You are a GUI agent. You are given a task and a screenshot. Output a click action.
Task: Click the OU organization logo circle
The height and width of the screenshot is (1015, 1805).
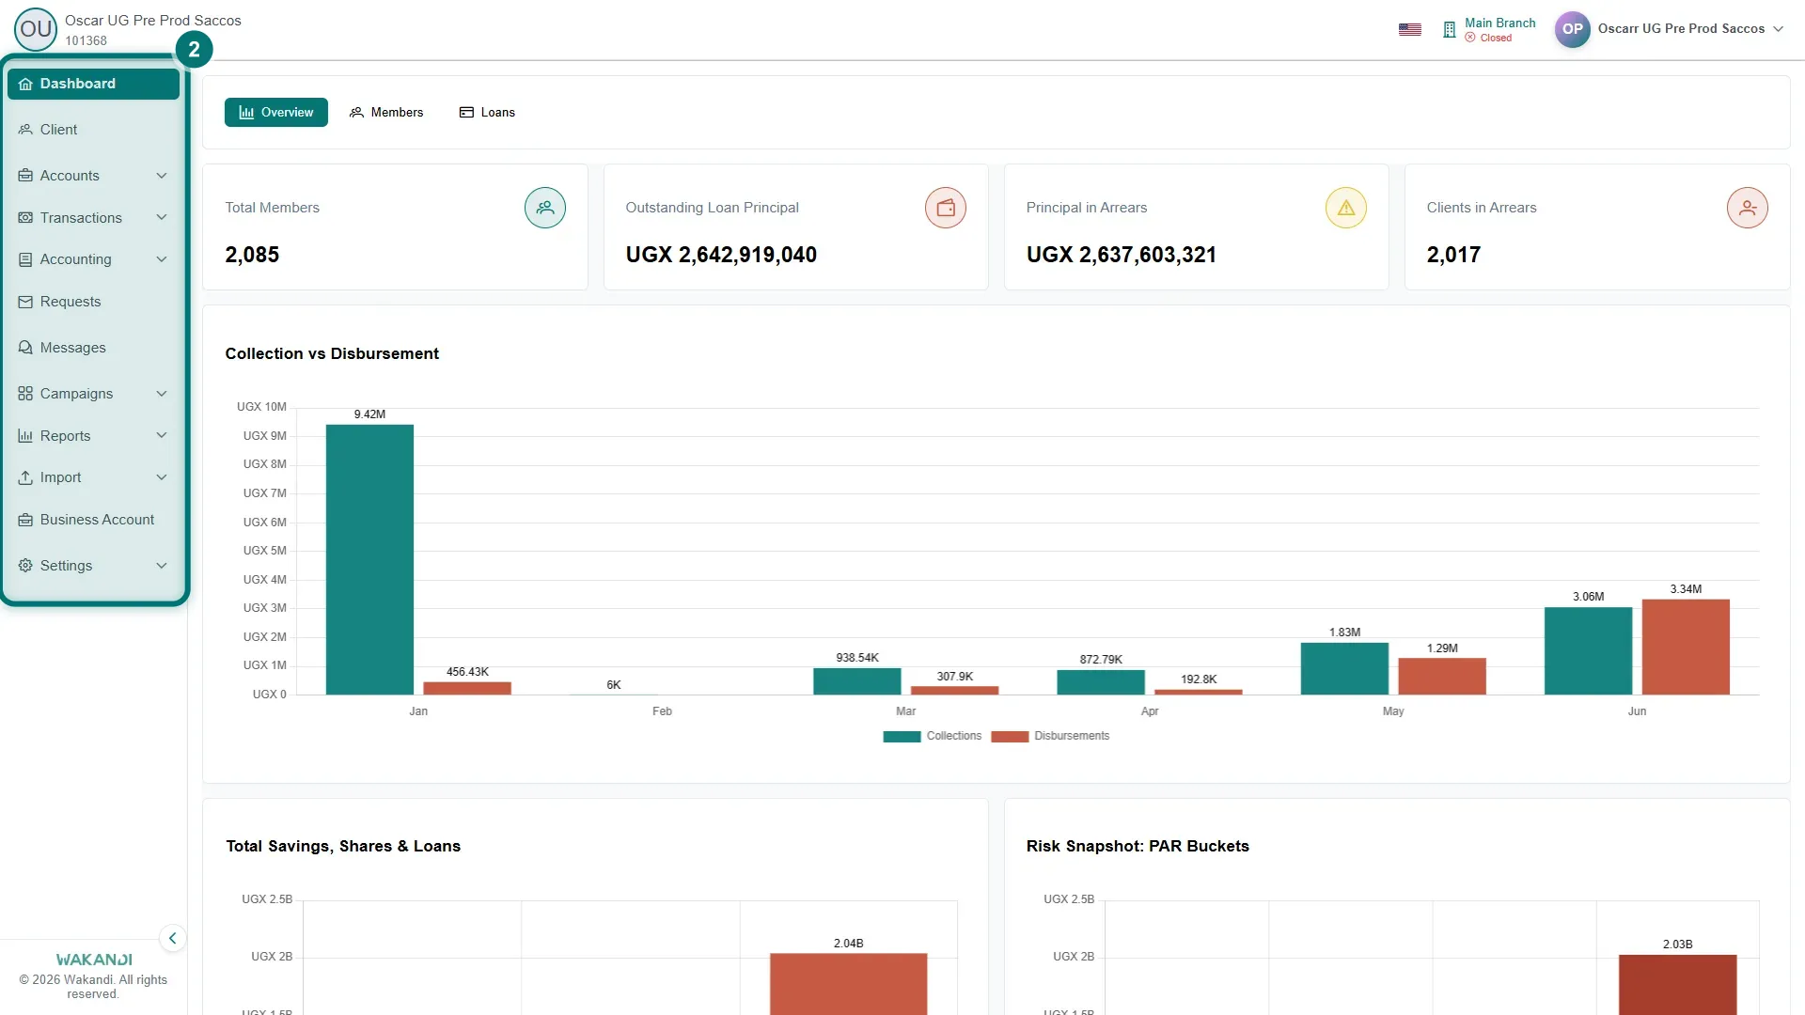coord(36,29)
